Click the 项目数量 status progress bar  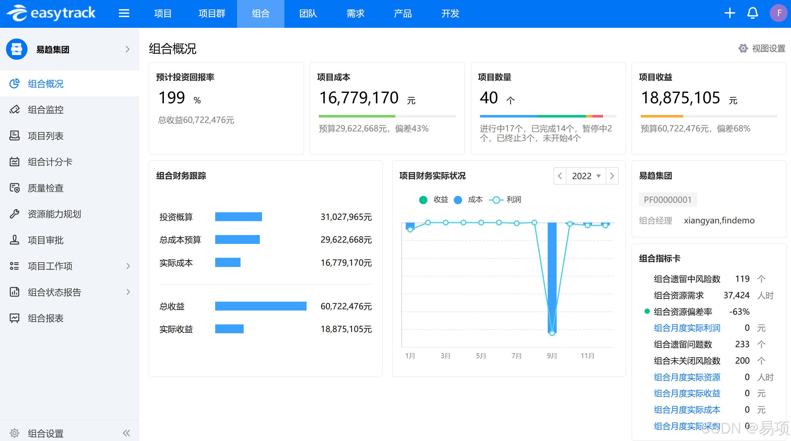coord(548,116)
